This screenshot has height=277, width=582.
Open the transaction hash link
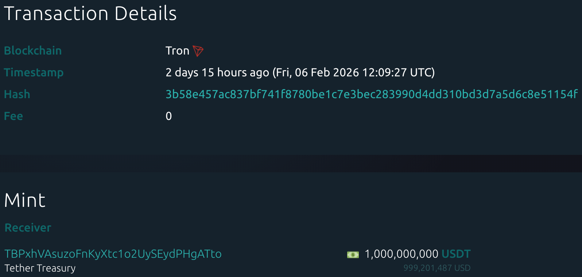point(371,95)
